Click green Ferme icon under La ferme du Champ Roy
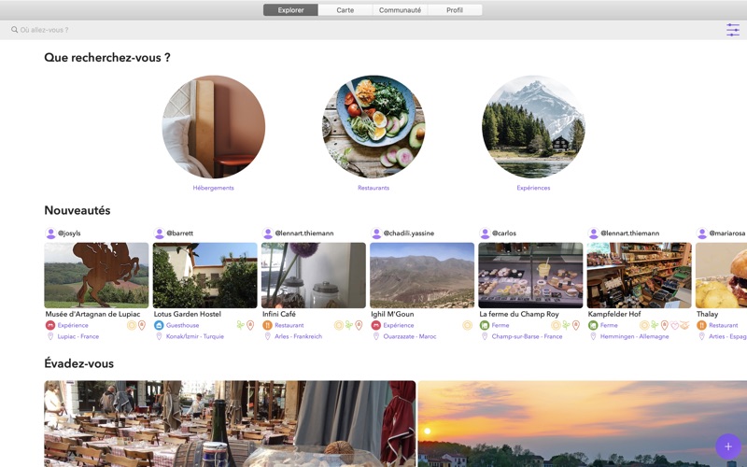The image size is (747, 467). coord(485,325)
